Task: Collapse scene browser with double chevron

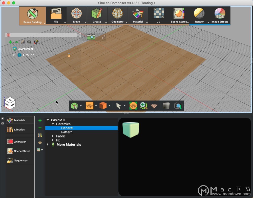Action: [x=78, y=35]
